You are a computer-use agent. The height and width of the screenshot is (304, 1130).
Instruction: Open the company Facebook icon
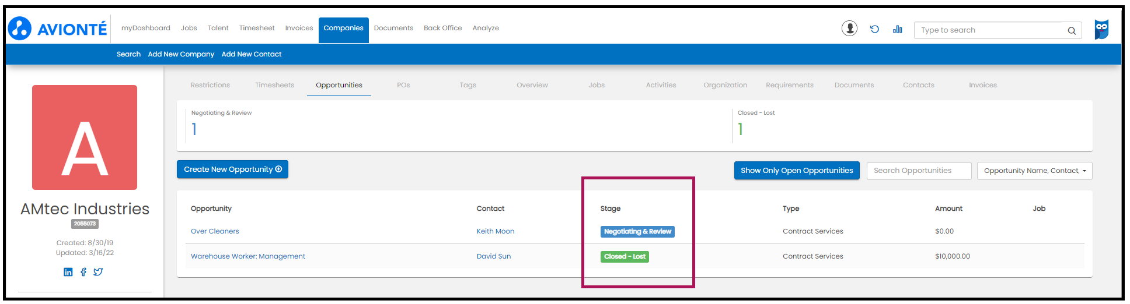[83, 272]
